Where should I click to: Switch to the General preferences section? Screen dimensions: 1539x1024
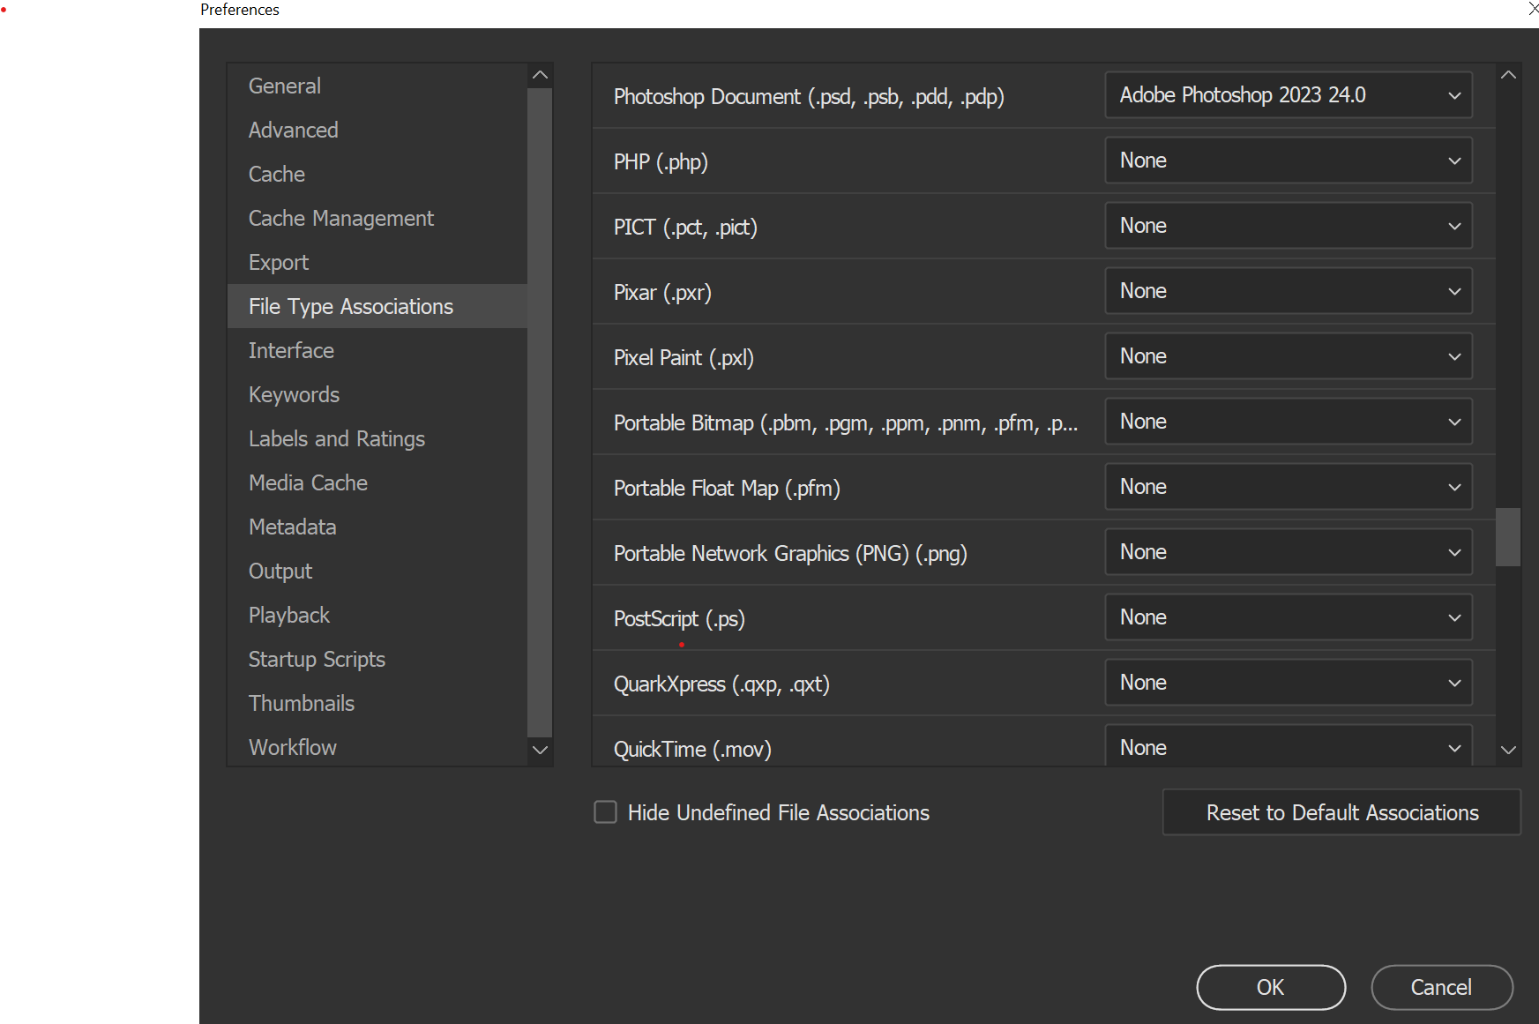click(284, 86)
